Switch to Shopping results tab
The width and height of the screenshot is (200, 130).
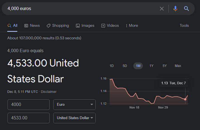tap(57, 25)
